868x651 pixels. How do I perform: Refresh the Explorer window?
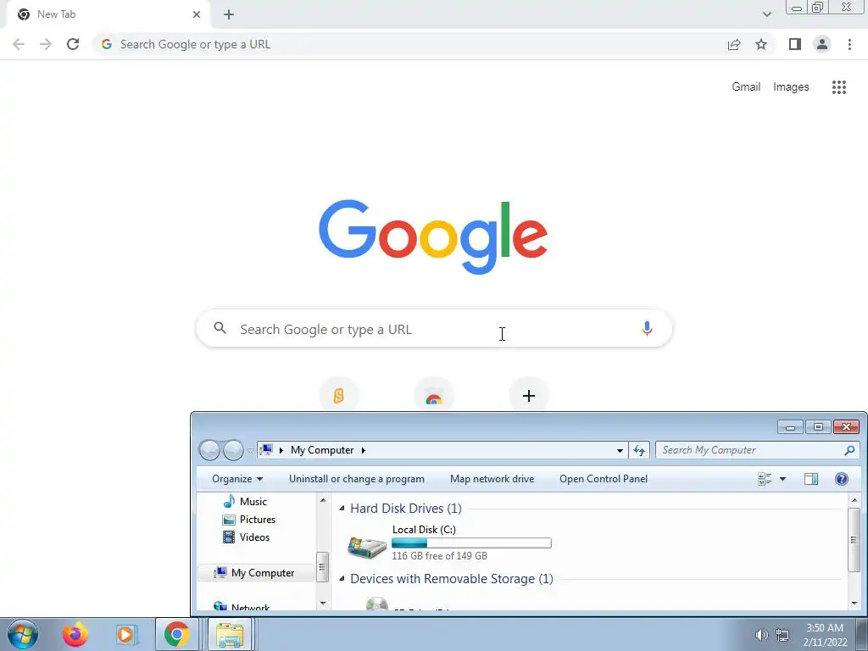(639, 451)
